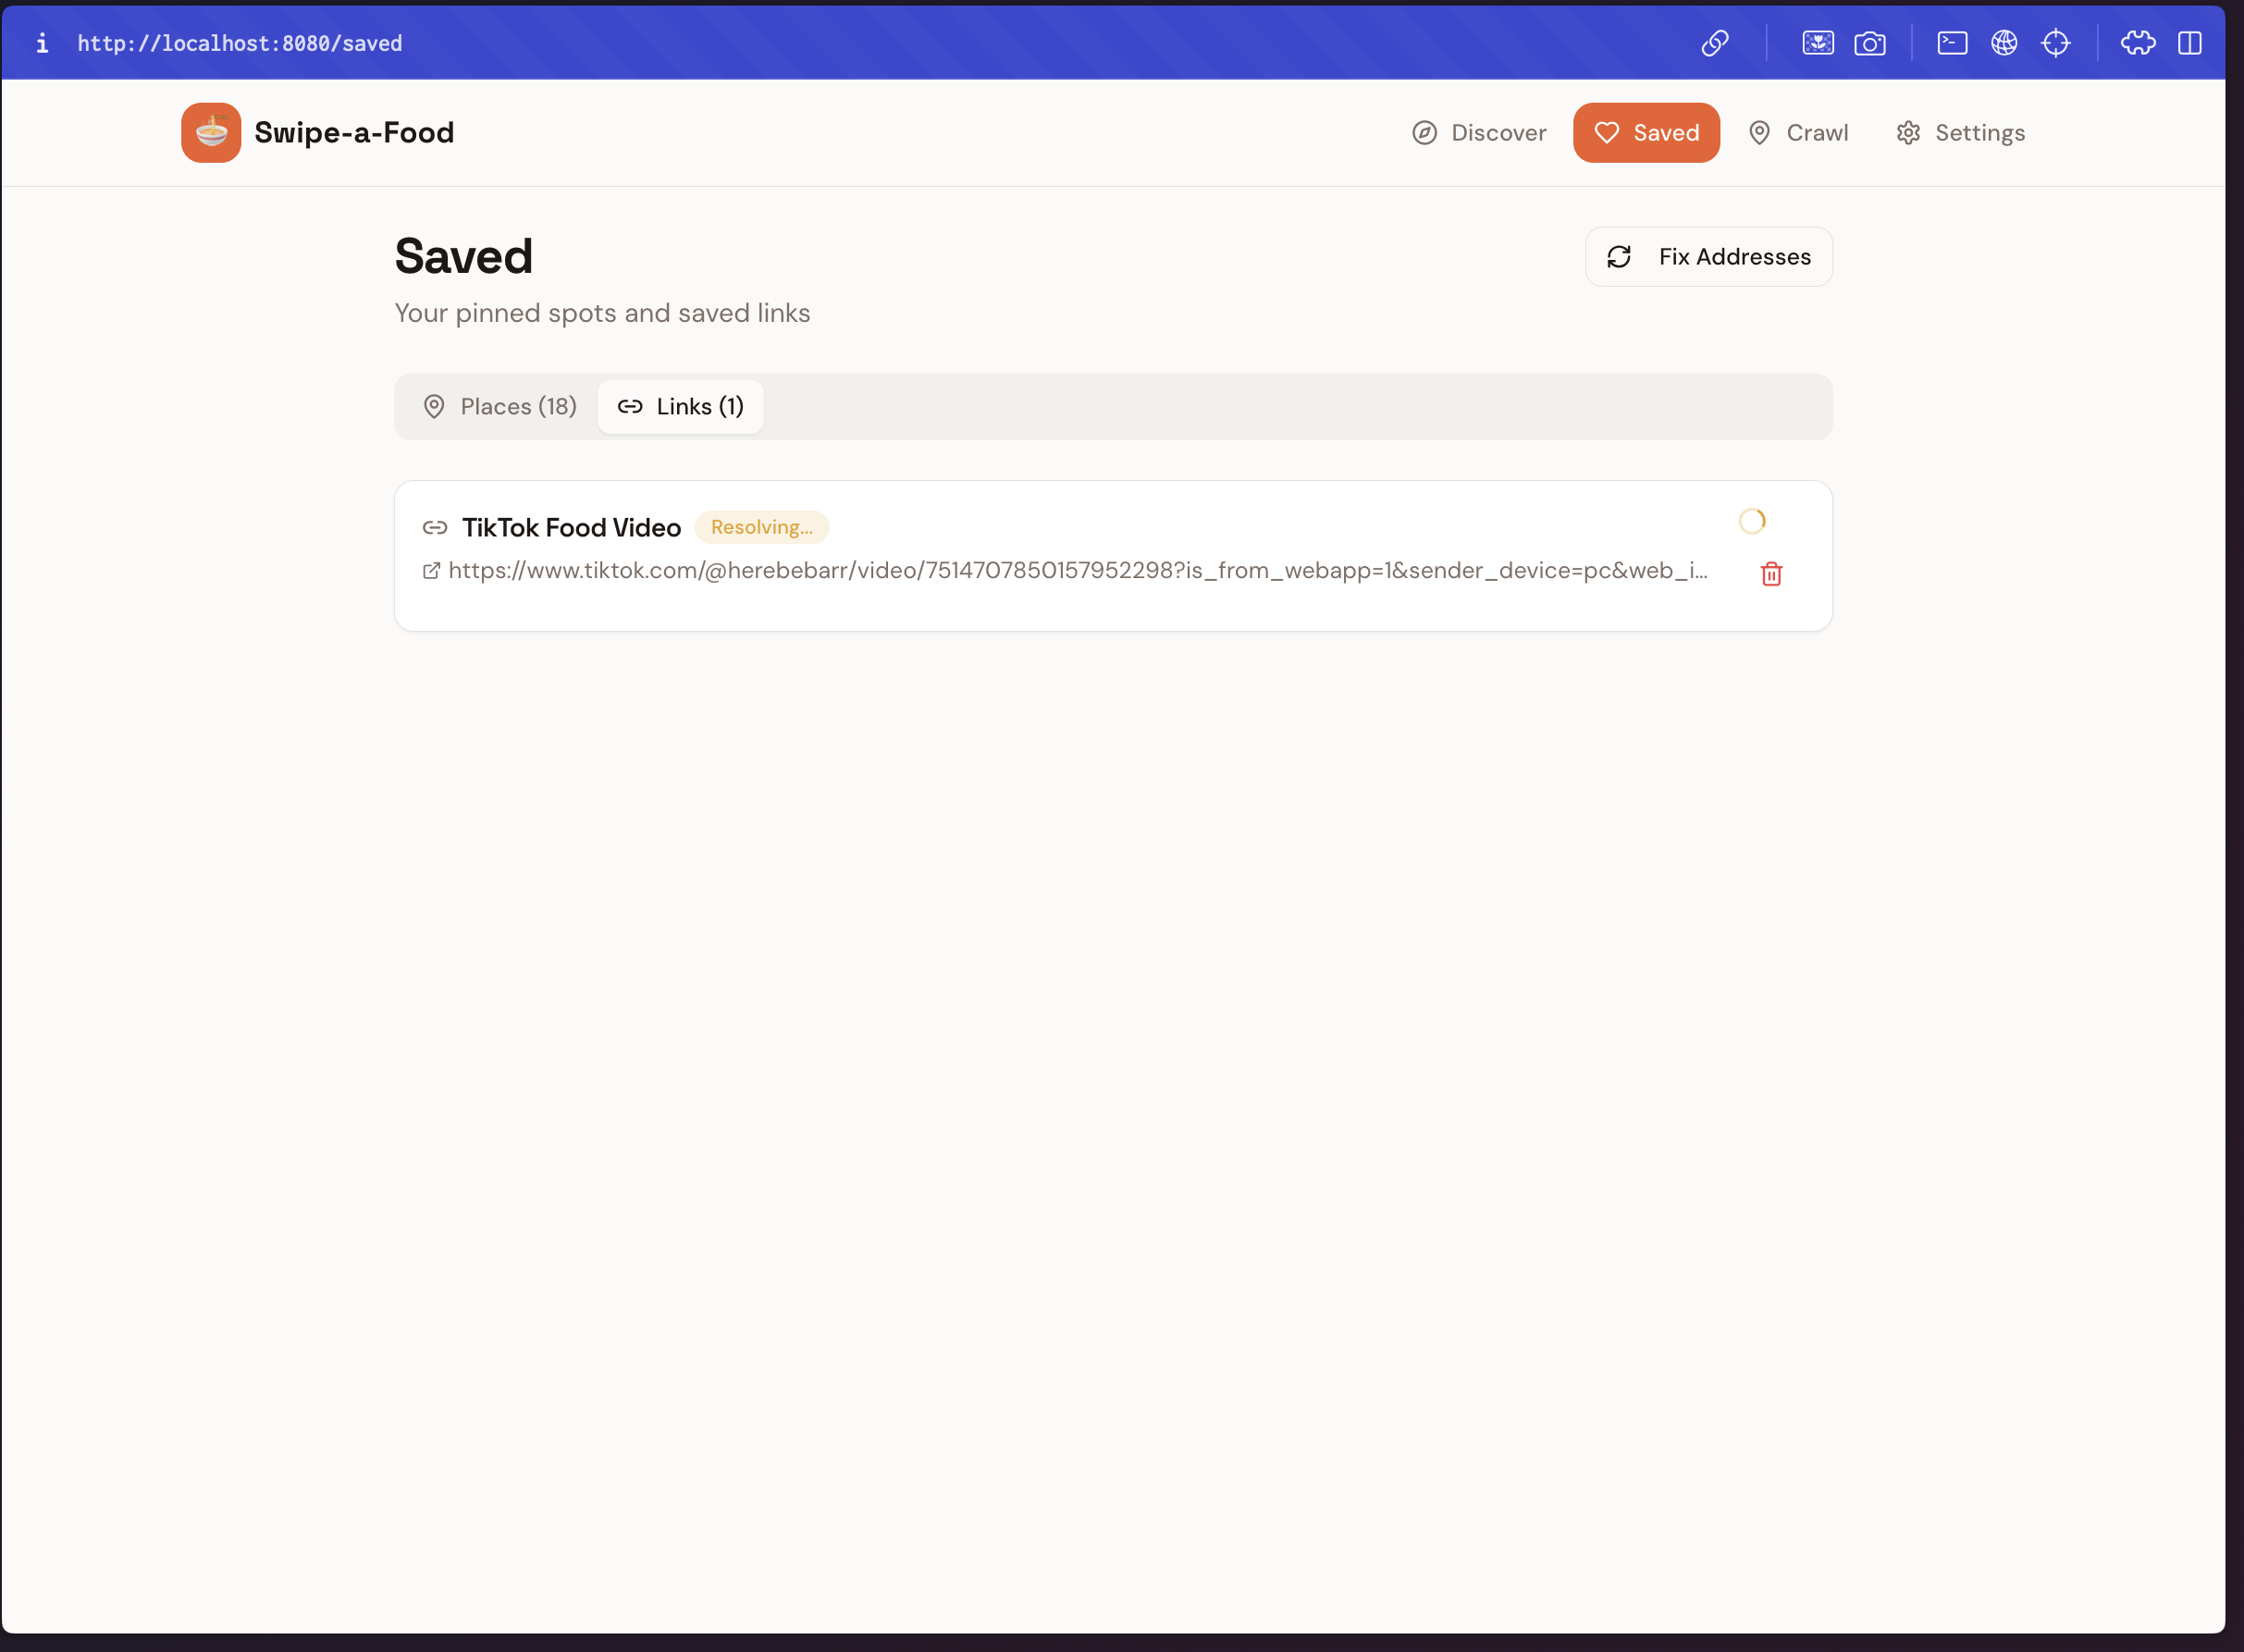Toggle the split panel layout icon
The width and height of the screenshot is (2244, 1652).
[x=2189, y=43]
